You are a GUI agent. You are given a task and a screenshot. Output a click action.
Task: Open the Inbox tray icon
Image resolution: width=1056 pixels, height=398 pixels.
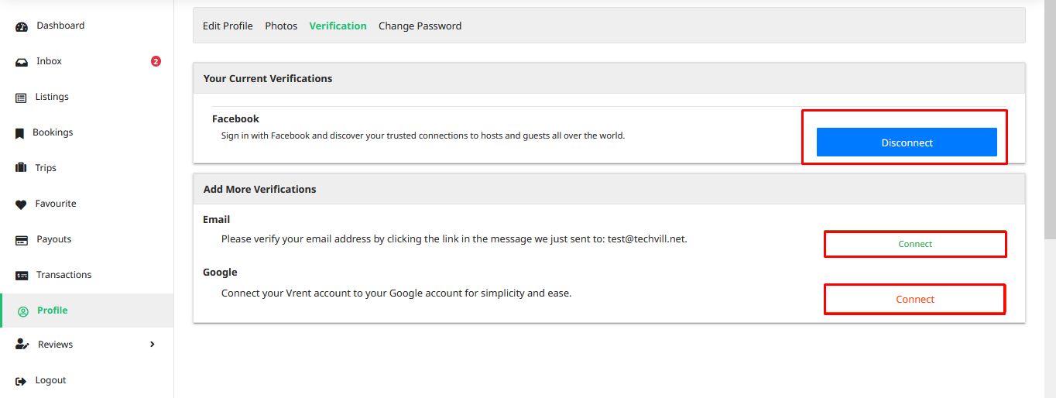coord(22,62)
